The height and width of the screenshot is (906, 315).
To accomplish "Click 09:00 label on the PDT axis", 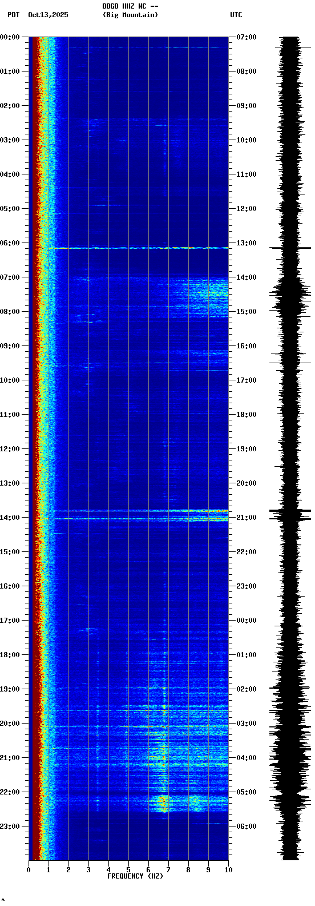I will coord(10,346).
